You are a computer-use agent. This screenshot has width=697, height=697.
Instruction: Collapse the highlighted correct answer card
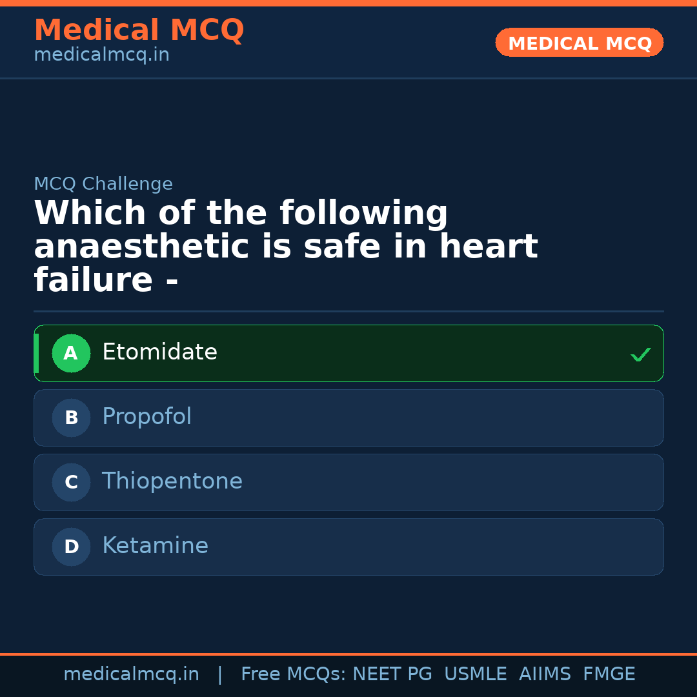pyautogui.click(x=348, y=353)
